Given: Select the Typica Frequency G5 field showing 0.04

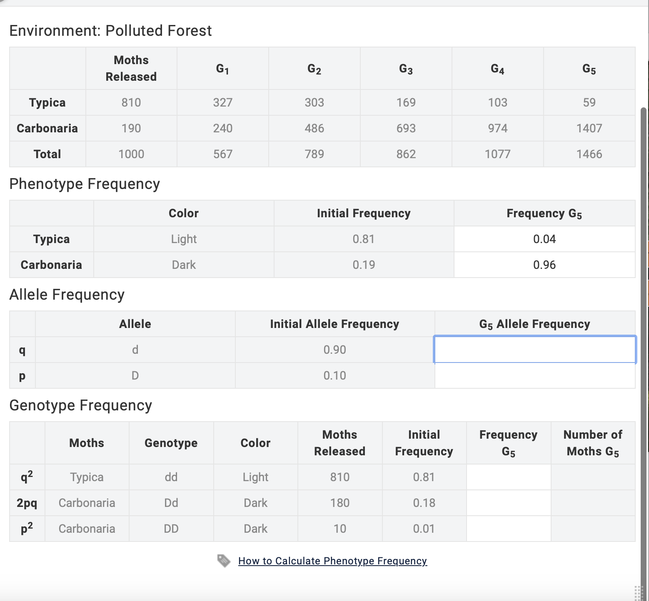Looking at the screenshot, I should [x=544, y=239].
